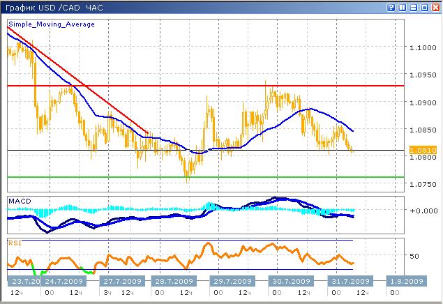Close the USD/CAD chart window
Image resolution: width=443 pixels, height=304 pixels.
pos(435,8)
